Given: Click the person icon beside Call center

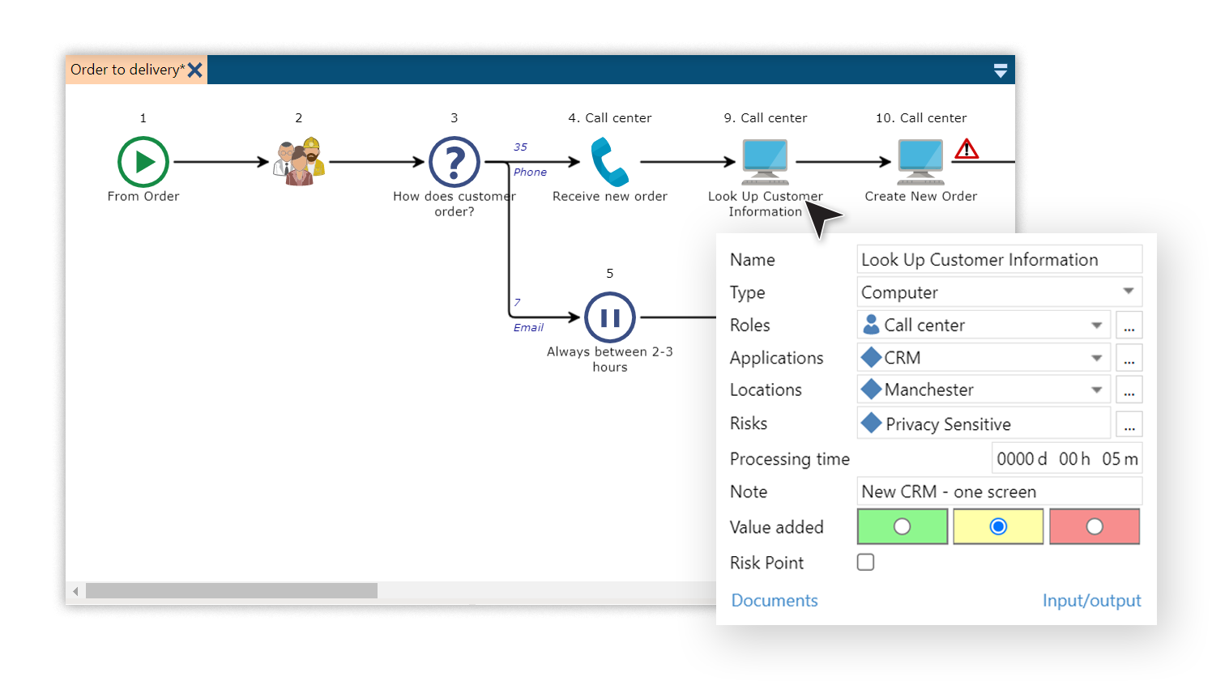Looking at the screenshot, I should (x=873, y=325).
